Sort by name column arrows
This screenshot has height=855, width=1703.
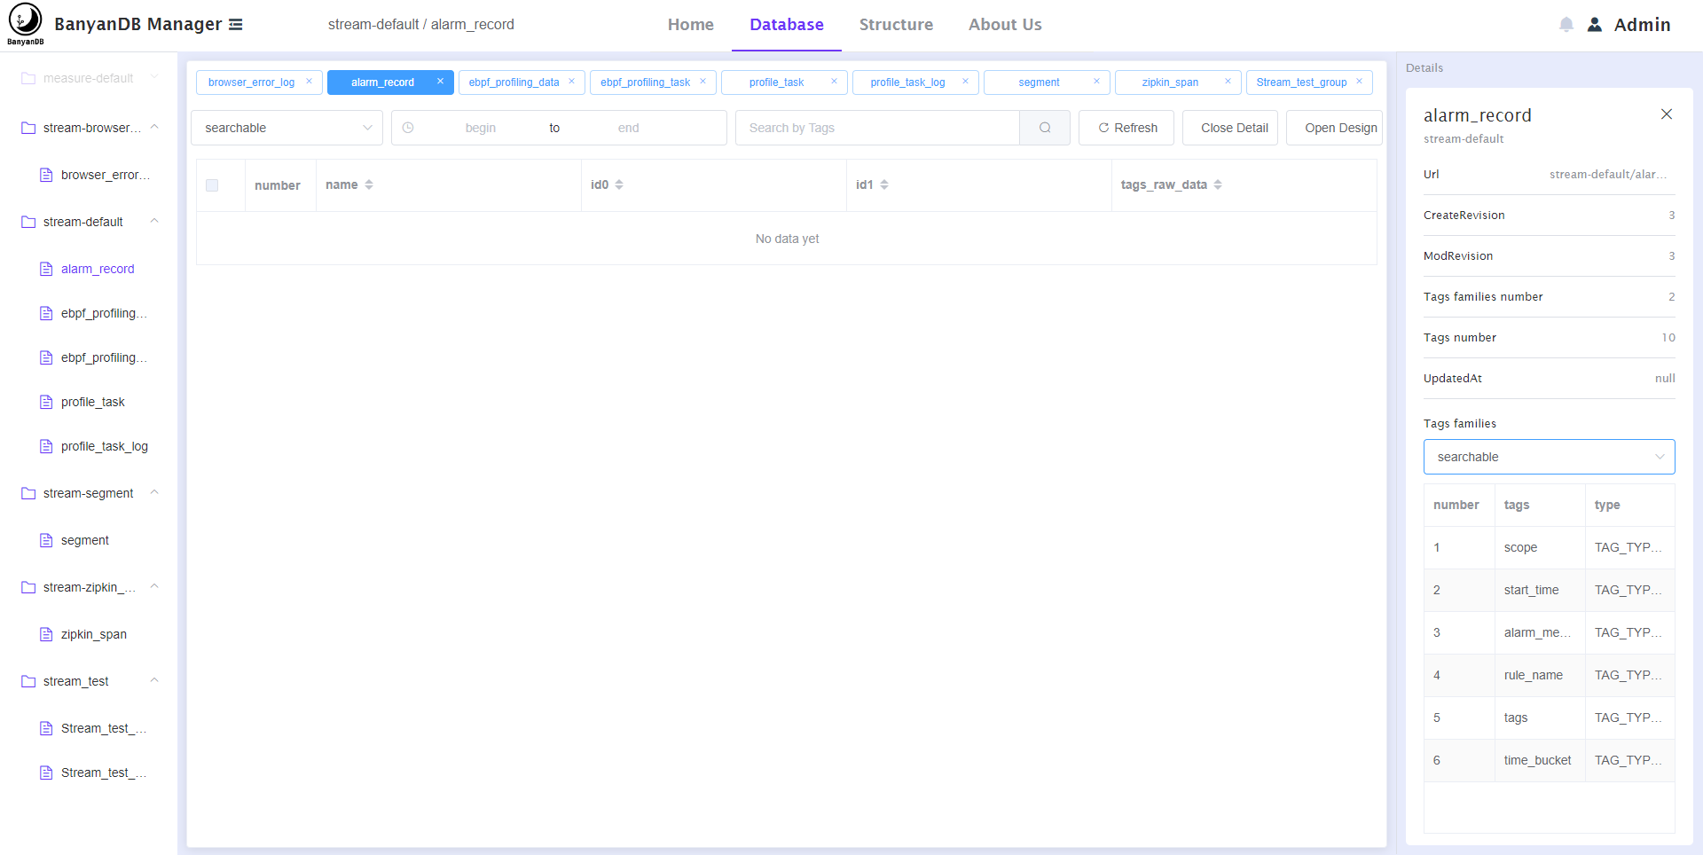pyautogui.click(x=369, y=184)
